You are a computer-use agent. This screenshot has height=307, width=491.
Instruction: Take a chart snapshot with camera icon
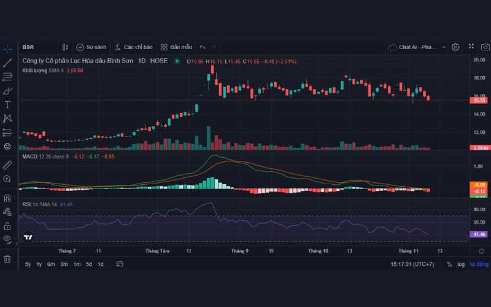485,47
